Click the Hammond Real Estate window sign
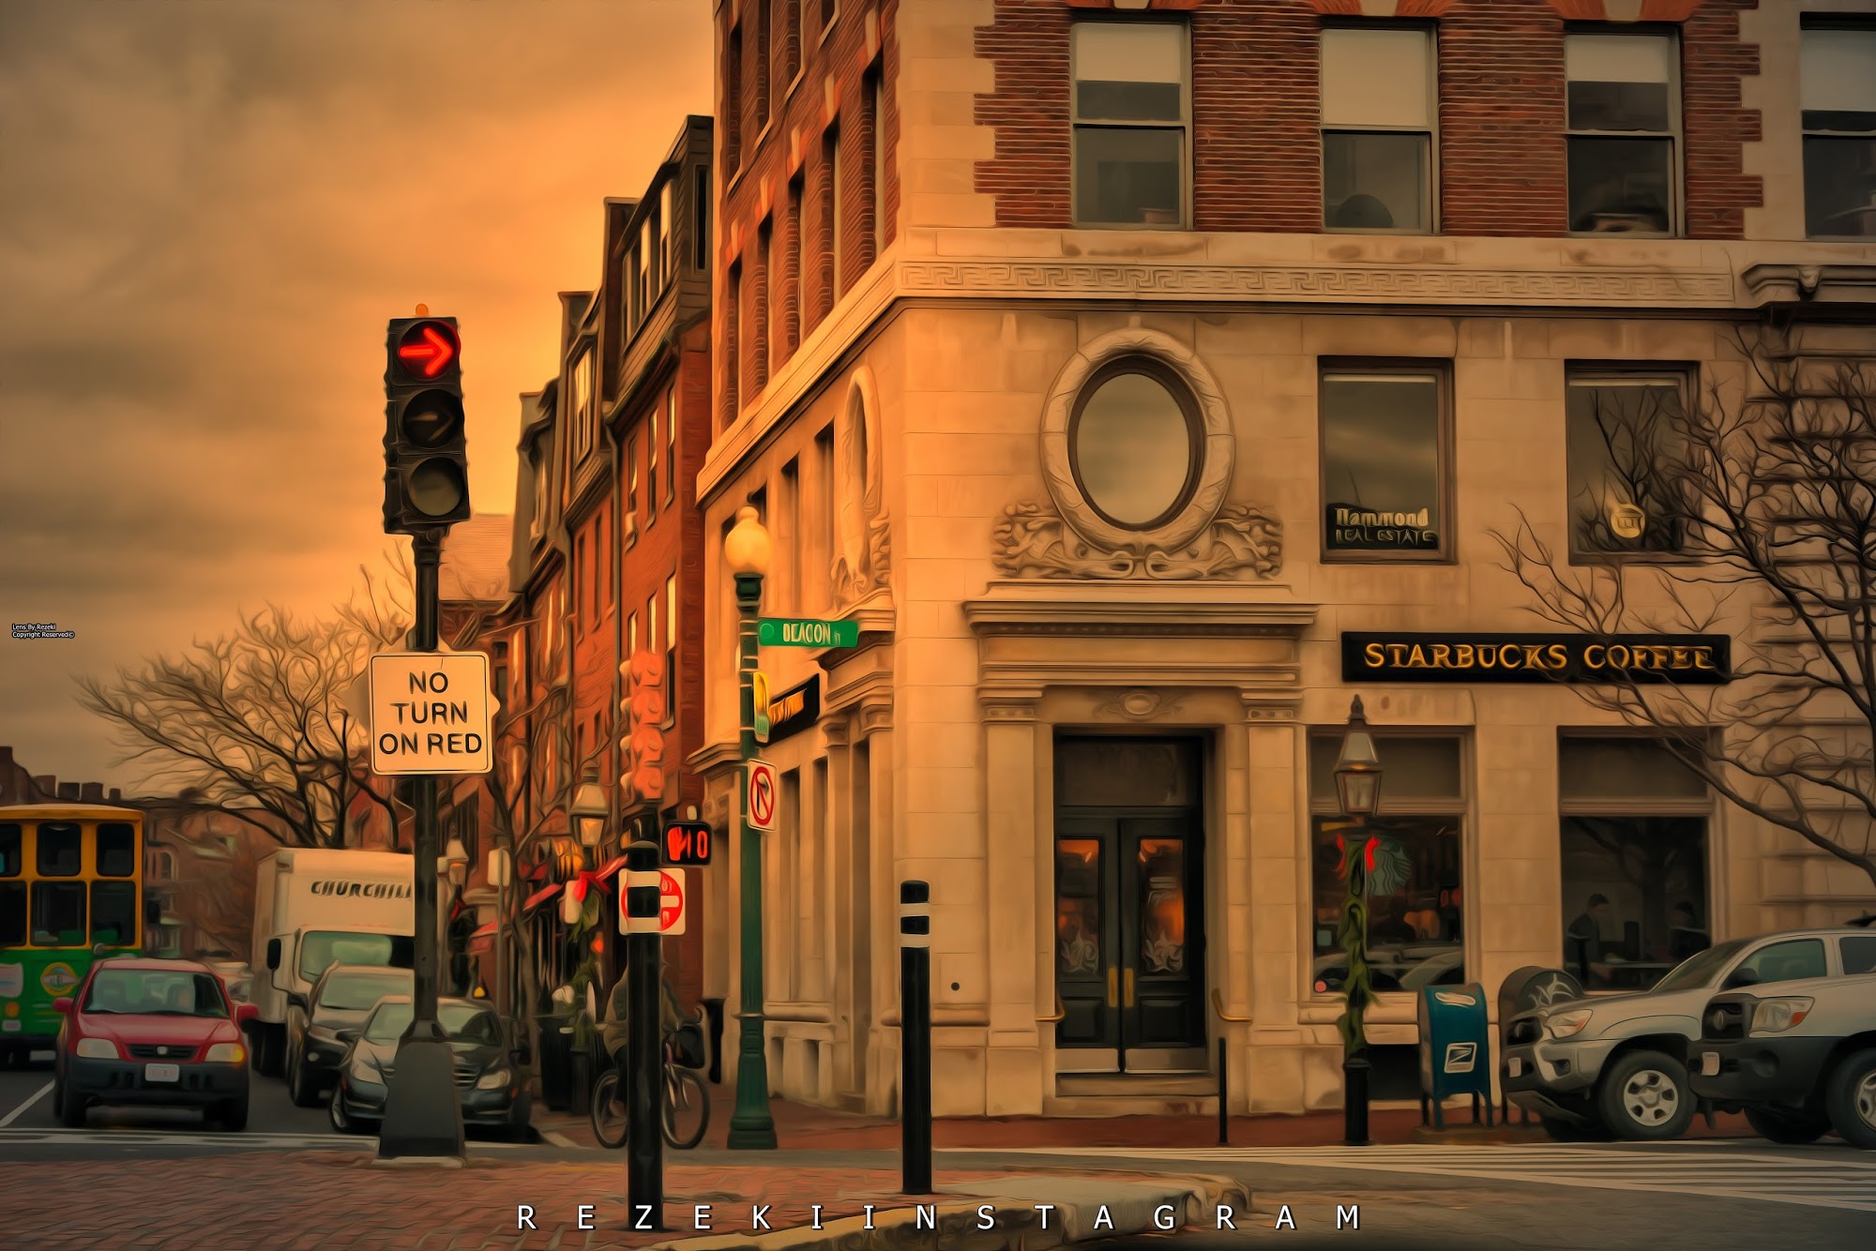The width and height of the screenshot is (1876, 1251). click(1384, 526)
